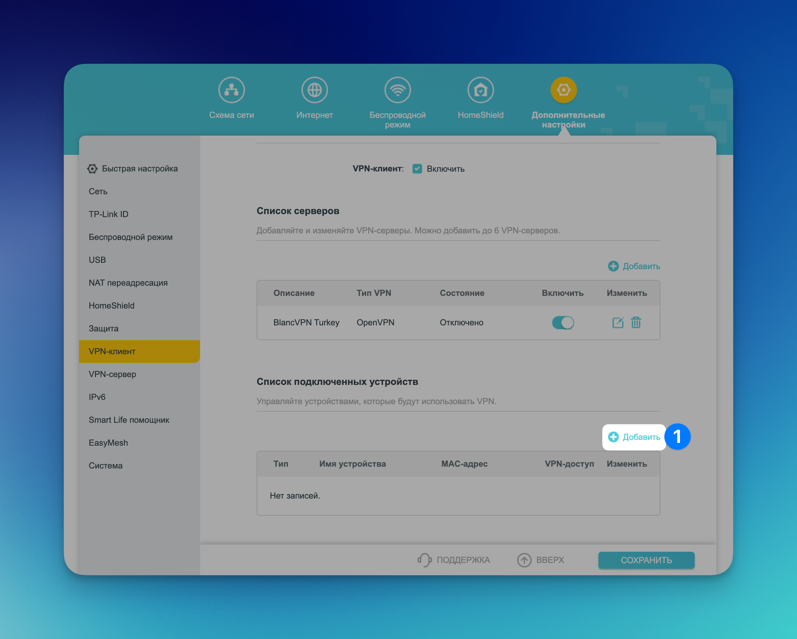
Task: Click the Интернет globe icon
Action: (314, 90)
